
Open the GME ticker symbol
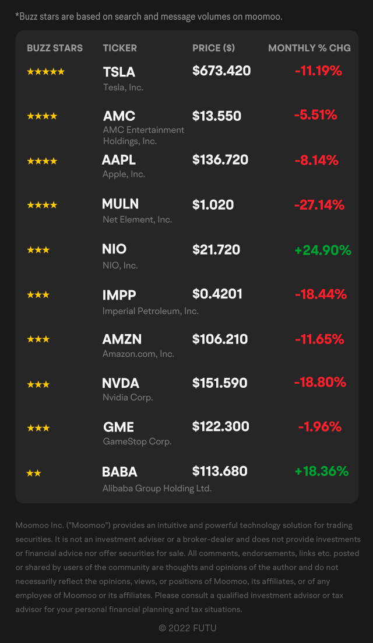point(118,427)
